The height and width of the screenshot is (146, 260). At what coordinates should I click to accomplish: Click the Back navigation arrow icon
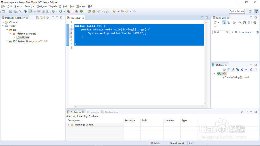coord(127,11)
